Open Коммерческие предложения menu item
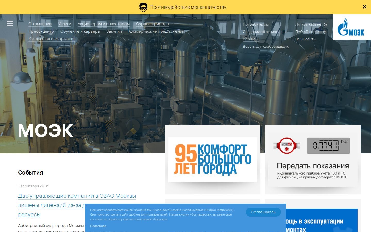The height and width of the screenshot is (232, 371). pos(156,31)
